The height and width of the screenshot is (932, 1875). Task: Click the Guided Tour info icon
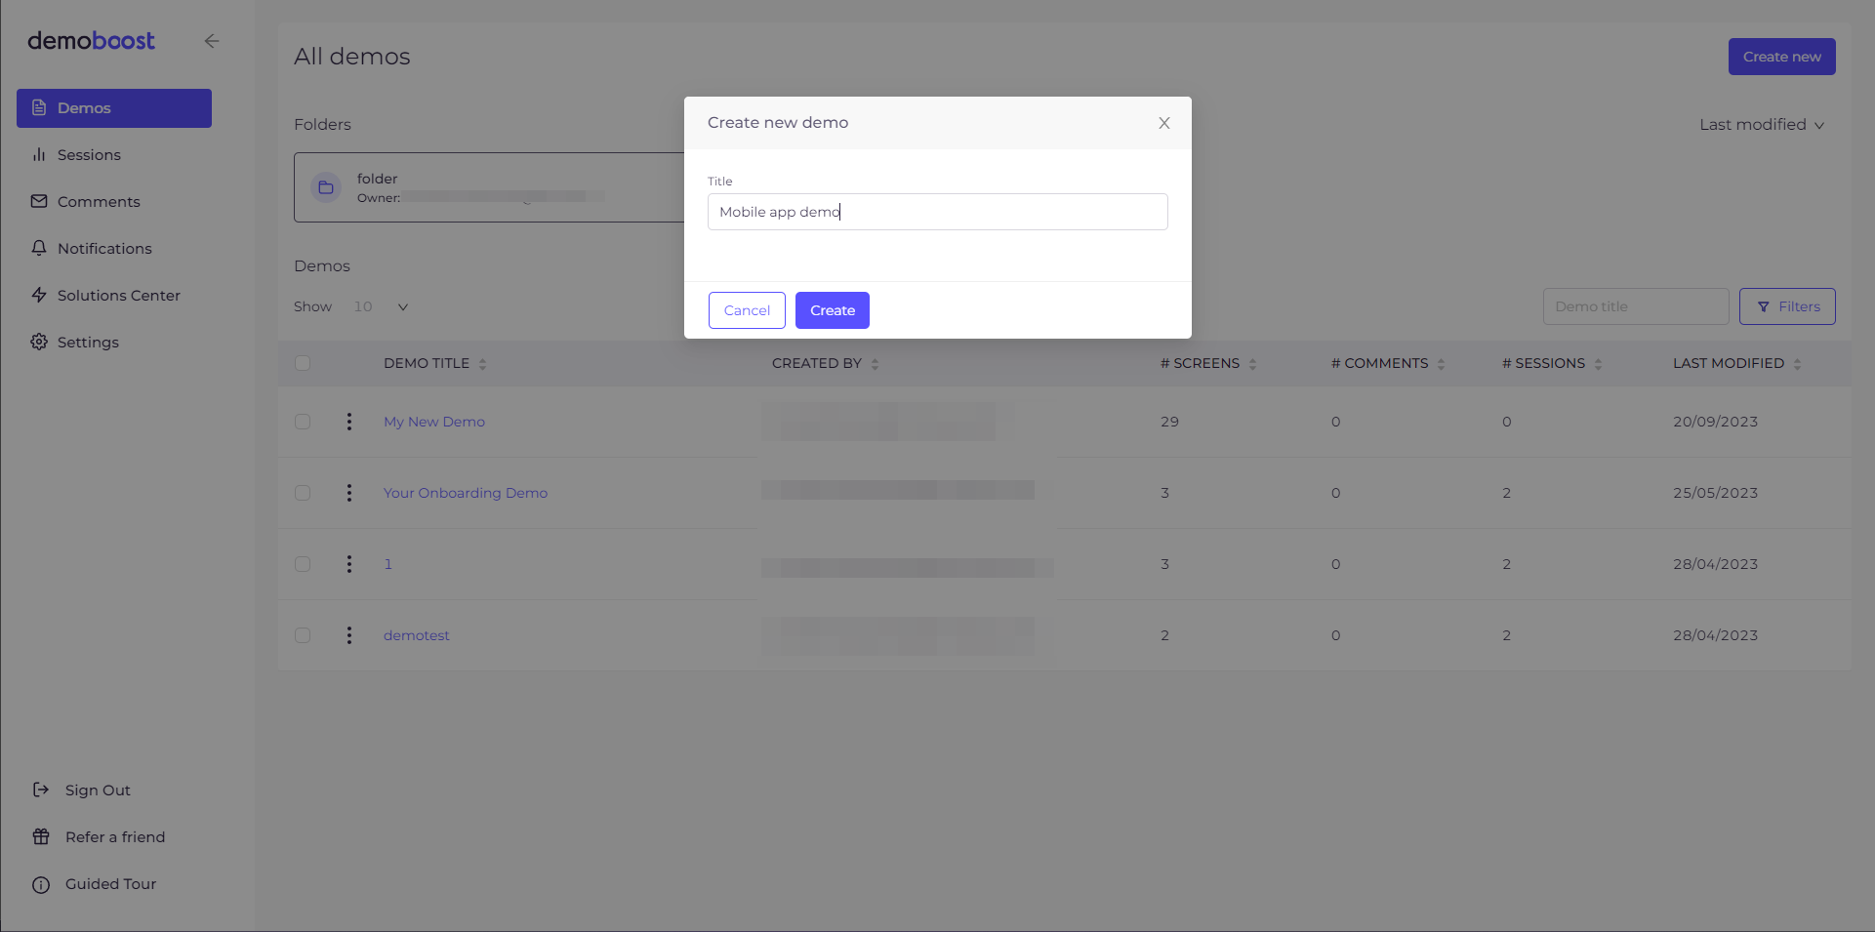(40, 884)
